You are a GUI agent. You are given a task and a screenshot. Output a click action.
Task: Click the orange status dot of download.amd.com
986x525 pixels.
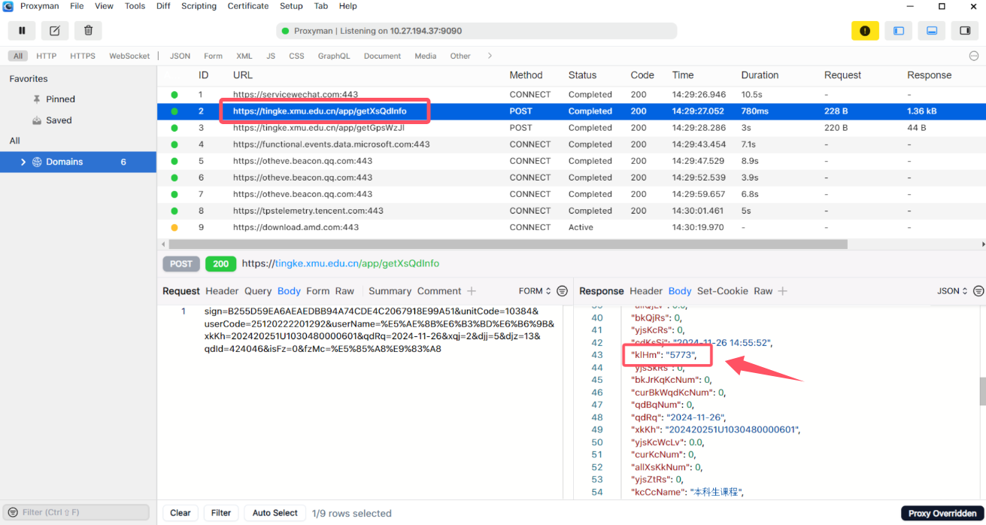pyautogui.click(x=174, y=227)
